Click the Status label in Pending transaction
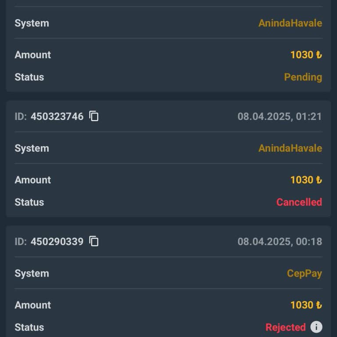 click(29, 77)
